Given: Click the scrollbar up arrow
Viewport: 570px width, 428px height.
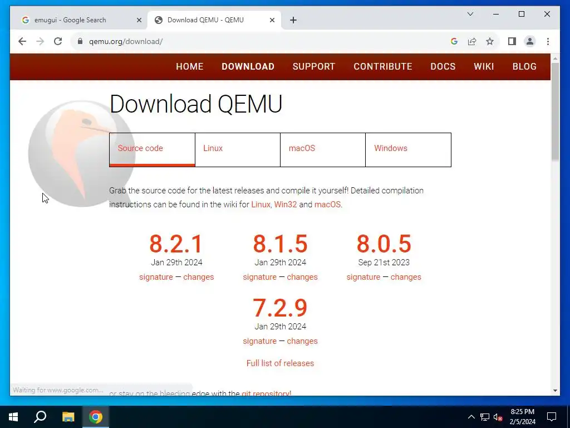Looking at the screenshot, I should pyautogui.click(x=555, y=58).
